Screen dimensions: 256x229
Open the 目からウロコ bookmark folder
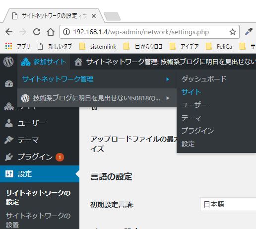pyautogui.click(x=143, y=46)
